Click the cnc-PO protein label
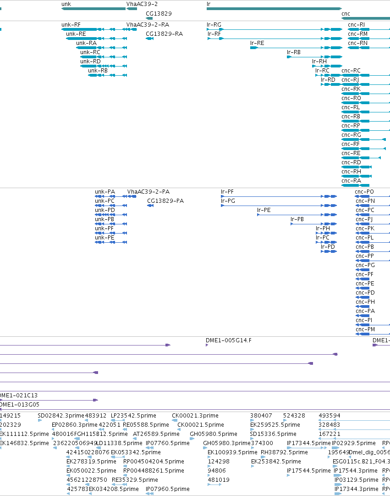The width and height of the screenshot is (390, 496). tap(364, 192)
